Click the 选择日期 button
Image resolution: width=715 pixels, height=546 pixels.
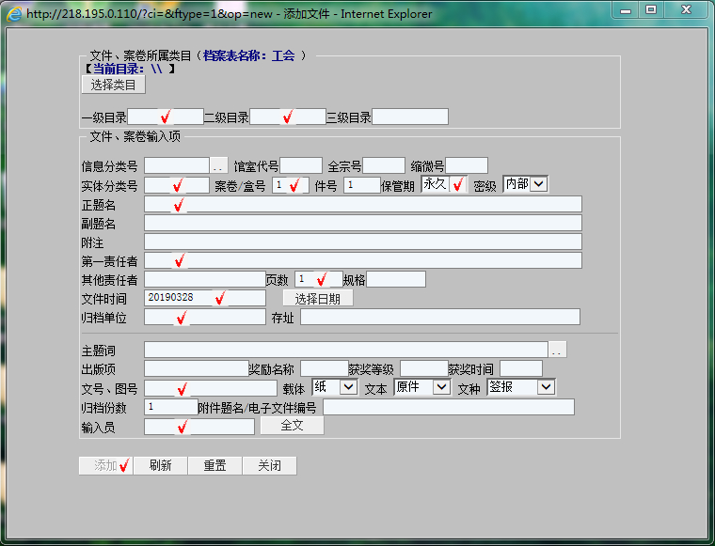pos(318,298)
